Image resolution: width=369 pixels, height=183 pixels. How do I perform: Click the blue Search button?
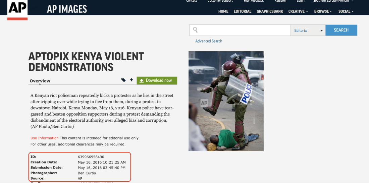pos(341,30)
